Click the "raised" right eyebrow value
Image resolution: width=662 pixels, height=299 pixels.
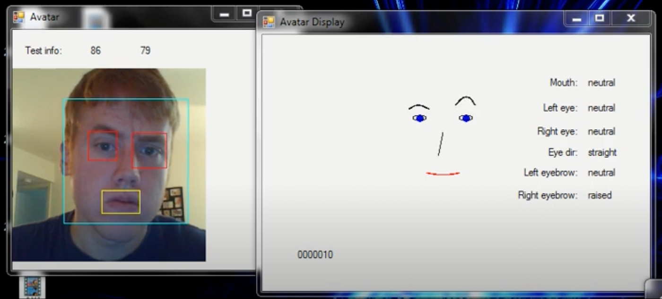pyautogui.click(x=600, y=195)
